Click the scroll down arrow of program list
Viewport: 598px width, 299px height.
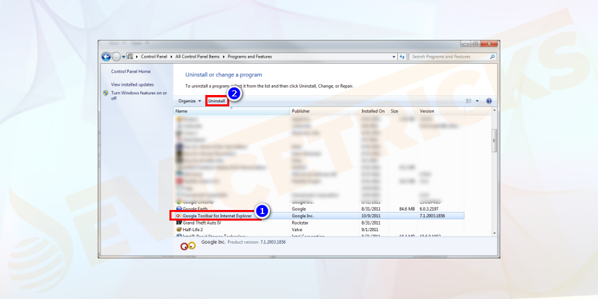coord(494,233)
